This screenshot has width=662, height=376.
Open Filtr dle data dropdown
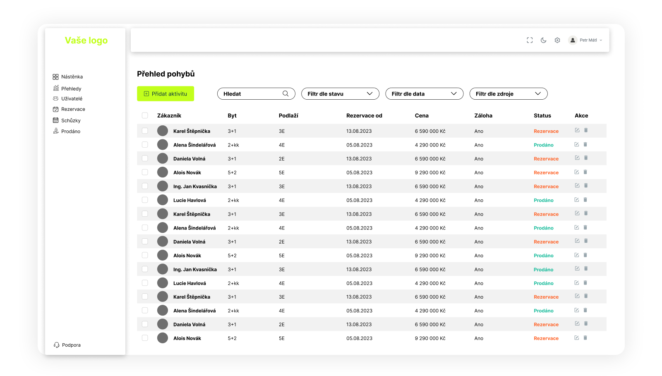coord(424,93)
